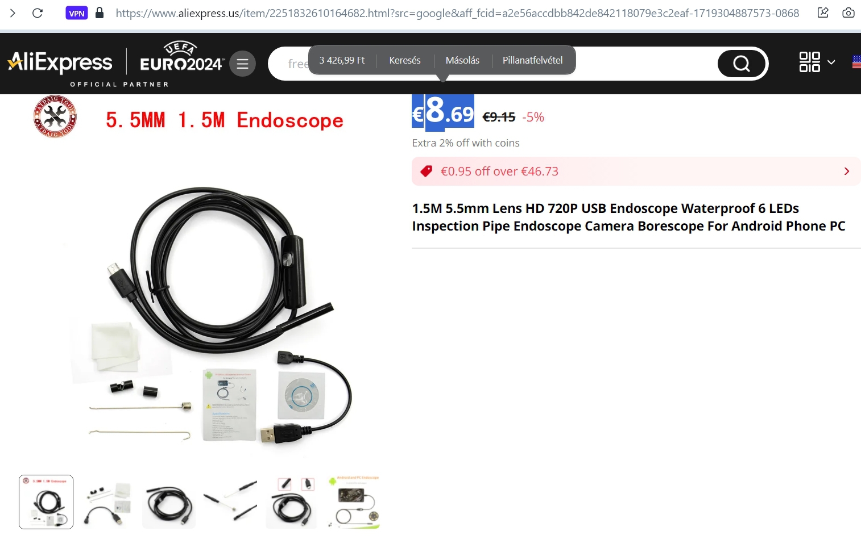Open the AliExpress hamburger categories menu
This screenshot has height=548, width=861.
click(242, 64)
